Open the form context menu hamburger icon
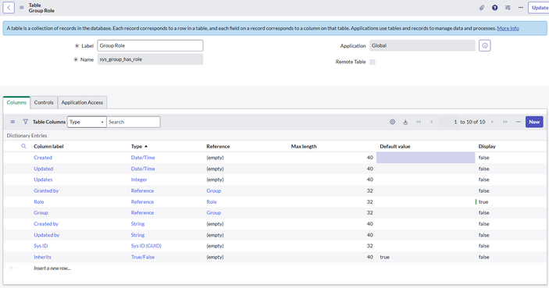Screen dimensions: 549x288 pyautogui.click(x=22, y=7)
